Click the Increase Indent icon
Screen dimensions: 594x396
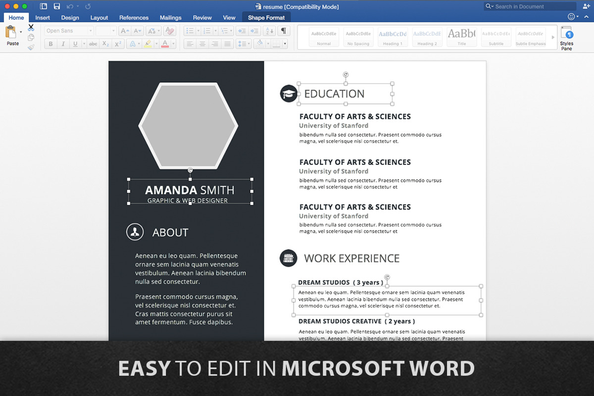[253, 31]
